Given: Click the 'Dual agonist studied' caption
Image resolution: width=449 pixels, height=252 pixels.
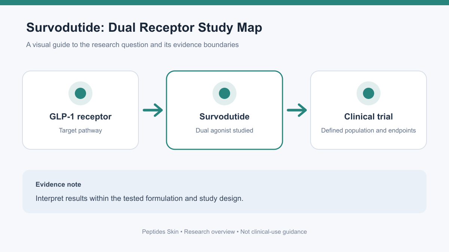Looking at the screenshot, I should (224, 131).
